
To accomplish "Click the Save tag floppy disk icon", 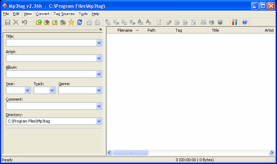I will click(x=7, y=22).
